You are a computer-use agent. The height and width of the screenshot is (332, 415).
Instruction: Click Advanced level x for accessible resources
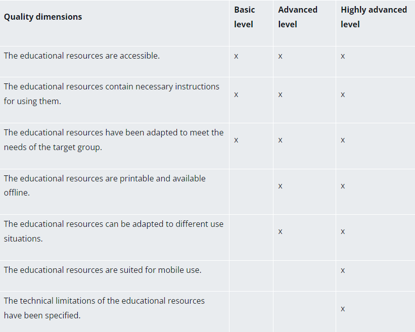(280, 56)
